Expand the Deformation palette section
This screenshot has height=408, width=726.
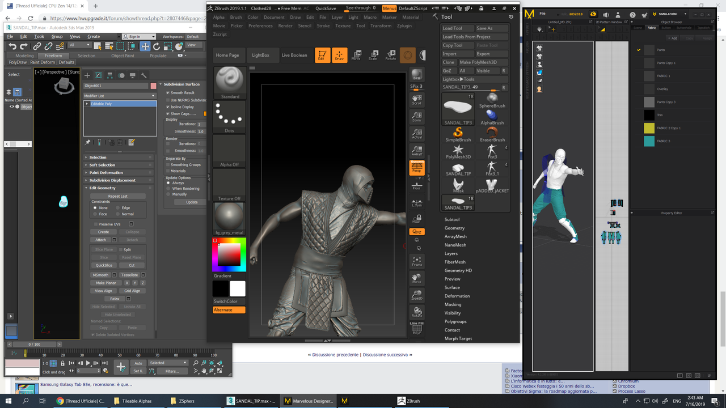(457, 296)
